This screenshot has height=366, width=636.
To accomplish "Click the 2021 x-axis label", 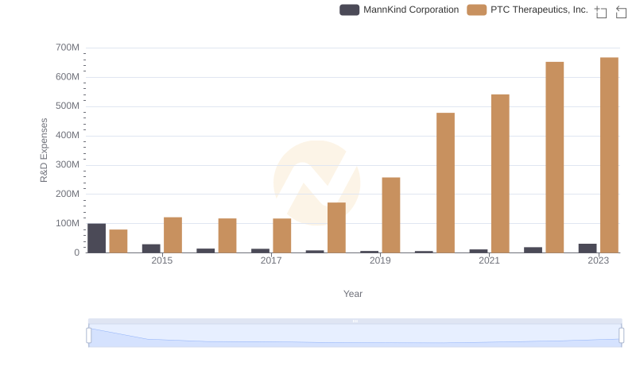I will point(489,260).
